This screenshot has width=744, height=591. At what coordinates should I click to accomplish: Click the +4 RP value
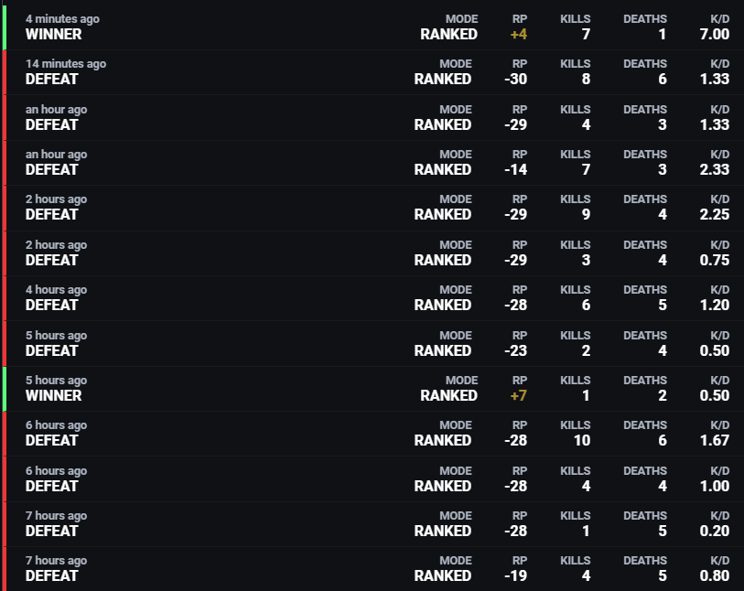click(x=518, y=35)
